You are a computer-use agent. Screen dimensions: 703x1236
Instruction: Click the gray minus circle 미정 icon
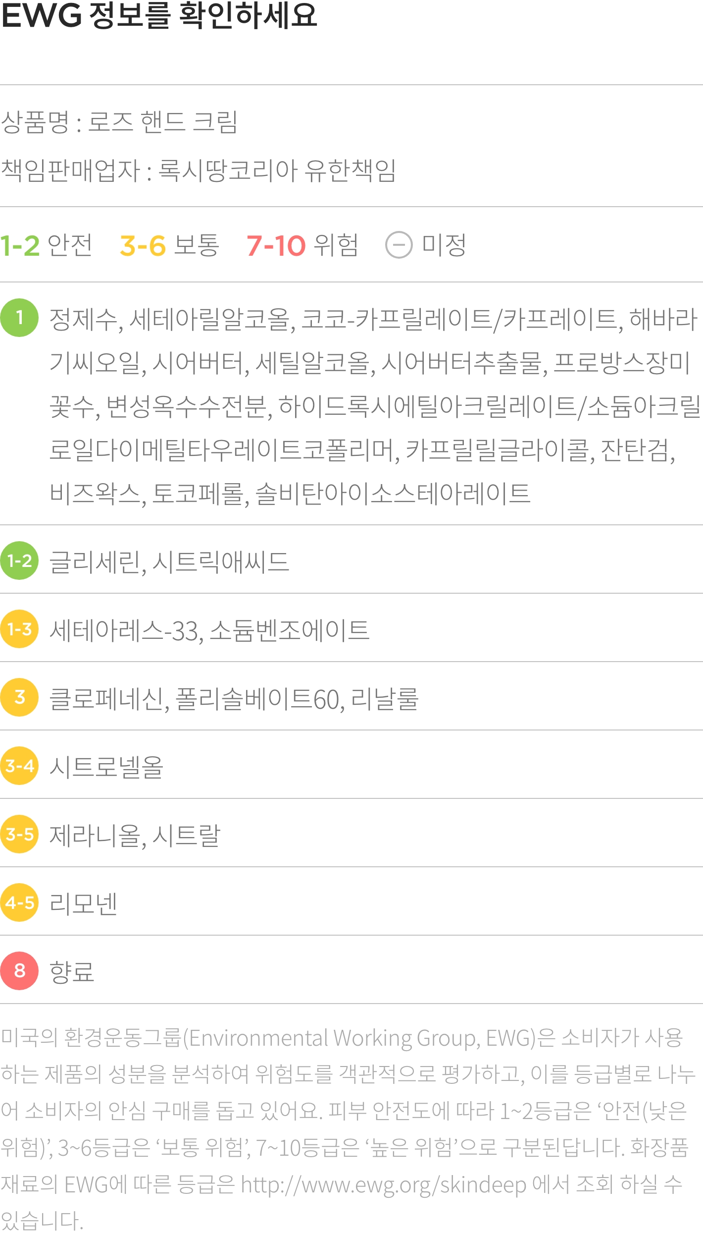(x=399, y=245)
